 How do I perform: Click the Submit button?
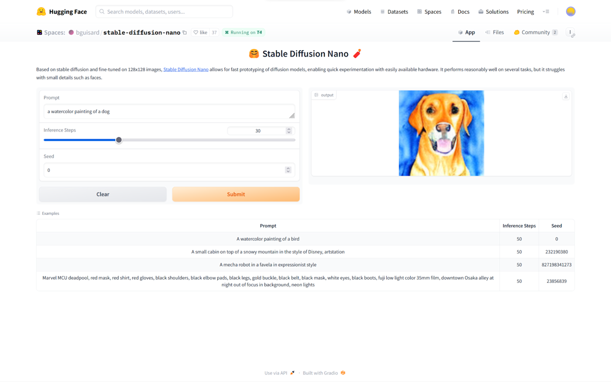tap(236, 194)
